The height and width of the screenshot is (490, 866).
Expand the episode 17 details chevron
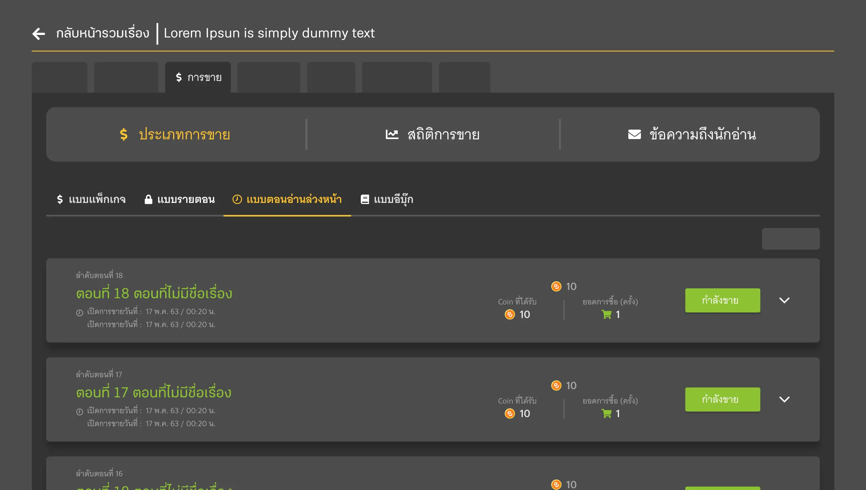(x=784, y=399)
